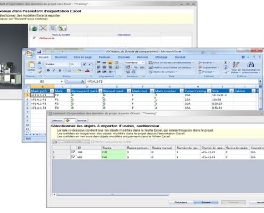Click the Suivant button in the import wizard
Image resolution: width=264 pixels, height=213 pixels.
click(x=206, y=202)
